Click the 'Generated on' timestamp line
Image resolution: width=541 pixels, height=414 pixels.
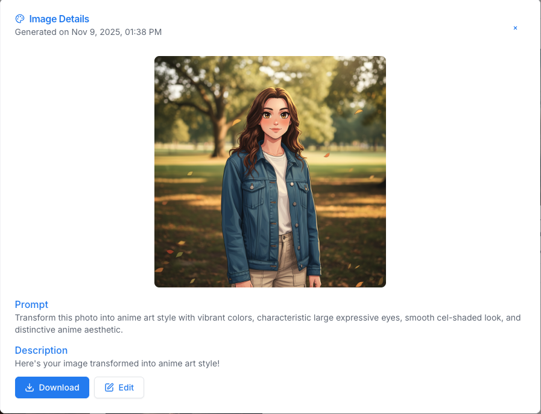[x=88, y=32]
